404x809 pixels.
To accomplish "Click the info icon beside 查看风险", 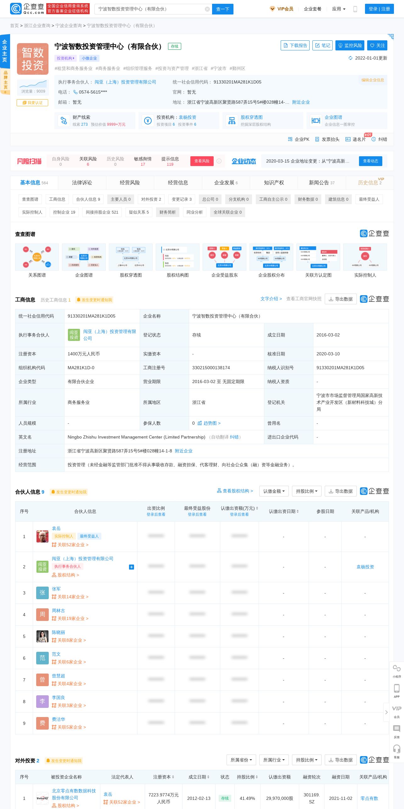I will click(219, 161).
